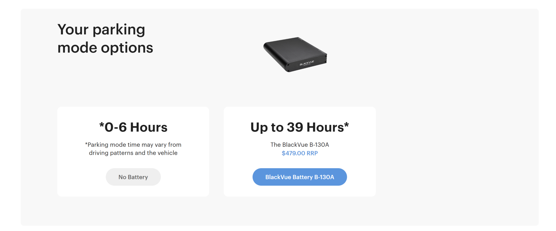The height and width of the screenshot is (231, 556).
Task: Click the leading asterisk before "0-6 Hours"
Action: 101,125
